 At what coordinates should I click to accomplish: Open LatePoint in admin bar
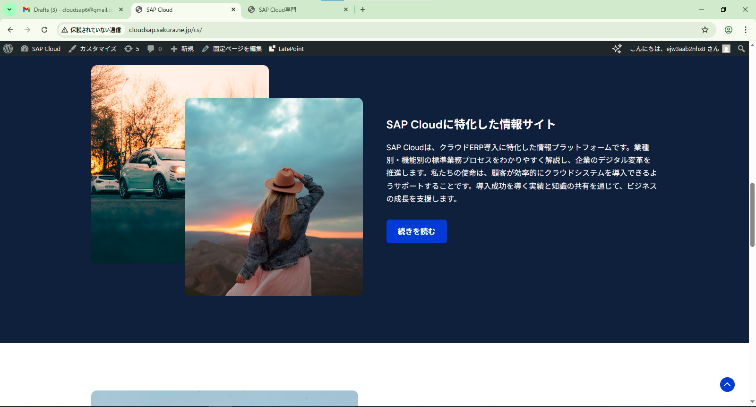(286, 49)
